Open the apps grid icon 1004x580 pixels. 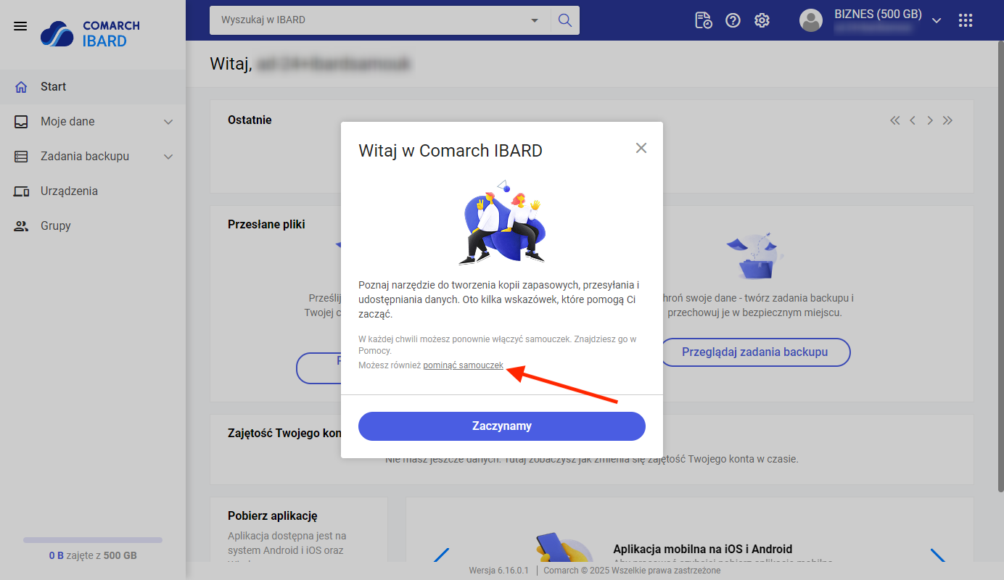click(966, 20)
